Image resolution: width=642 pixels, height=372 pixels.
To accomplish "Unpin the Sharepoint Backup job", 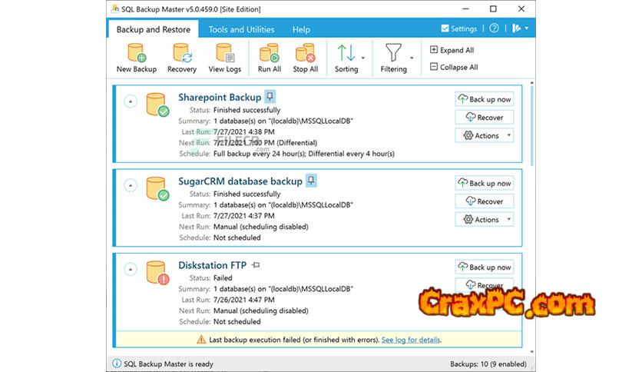I will point(270,97).
